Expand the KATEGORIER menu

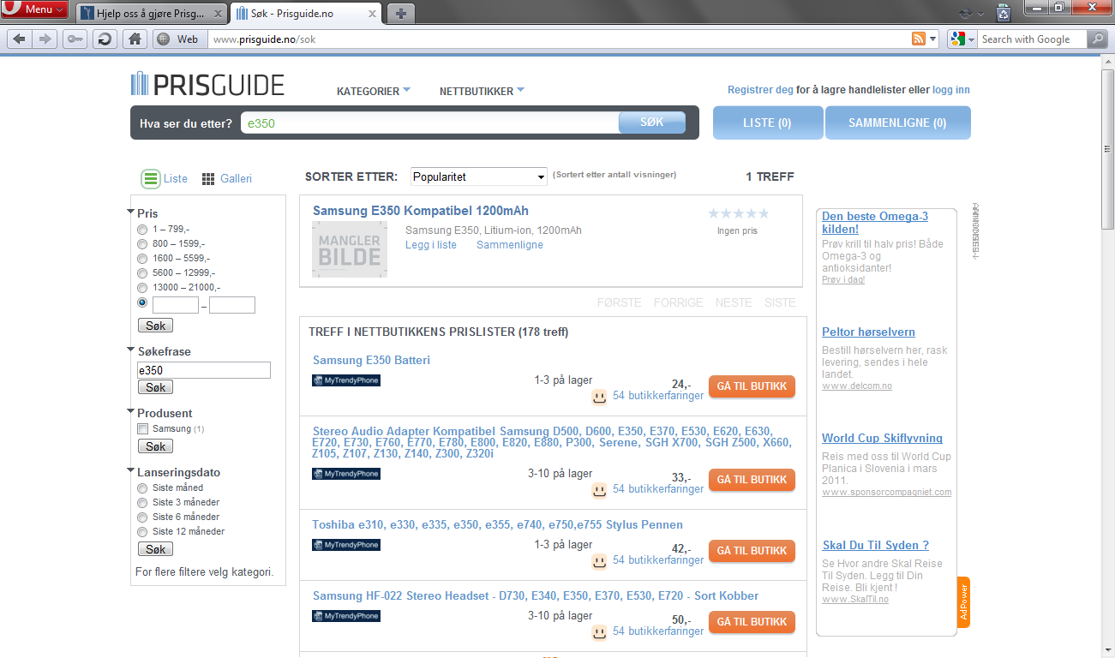374,91
